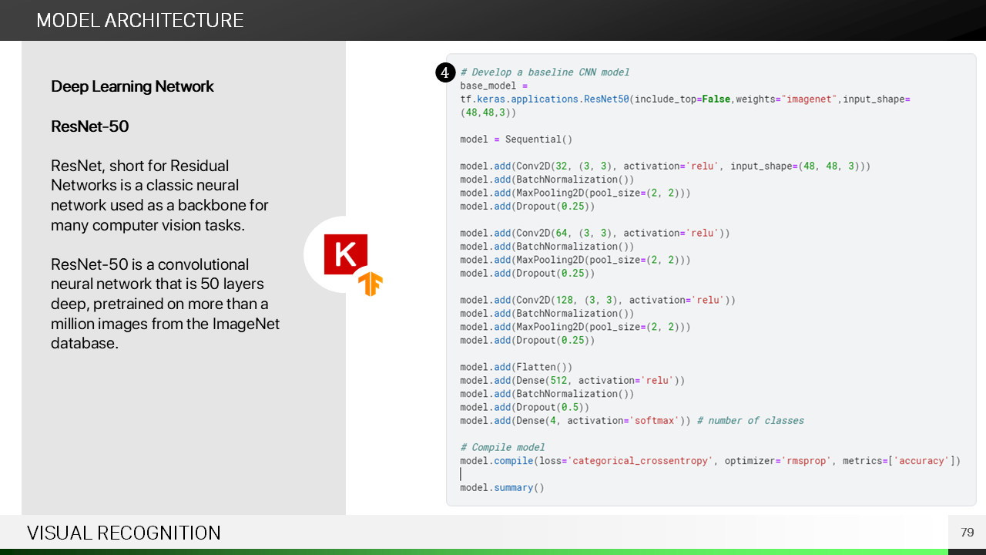
Task: Click the Dense(512 code line
Action: click(x=572, y=380)
